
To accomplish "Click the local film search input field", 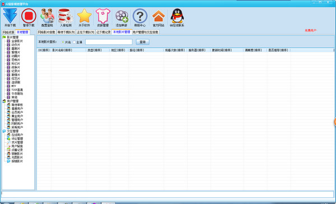I will [x=109, y=42].
